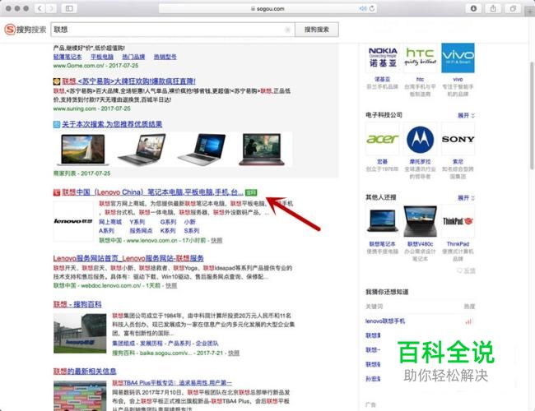Viewport: 535px width, 411px height.
Task: Open the Nokia 诺基亚 brand logo
Action: [x=383, y=58]
